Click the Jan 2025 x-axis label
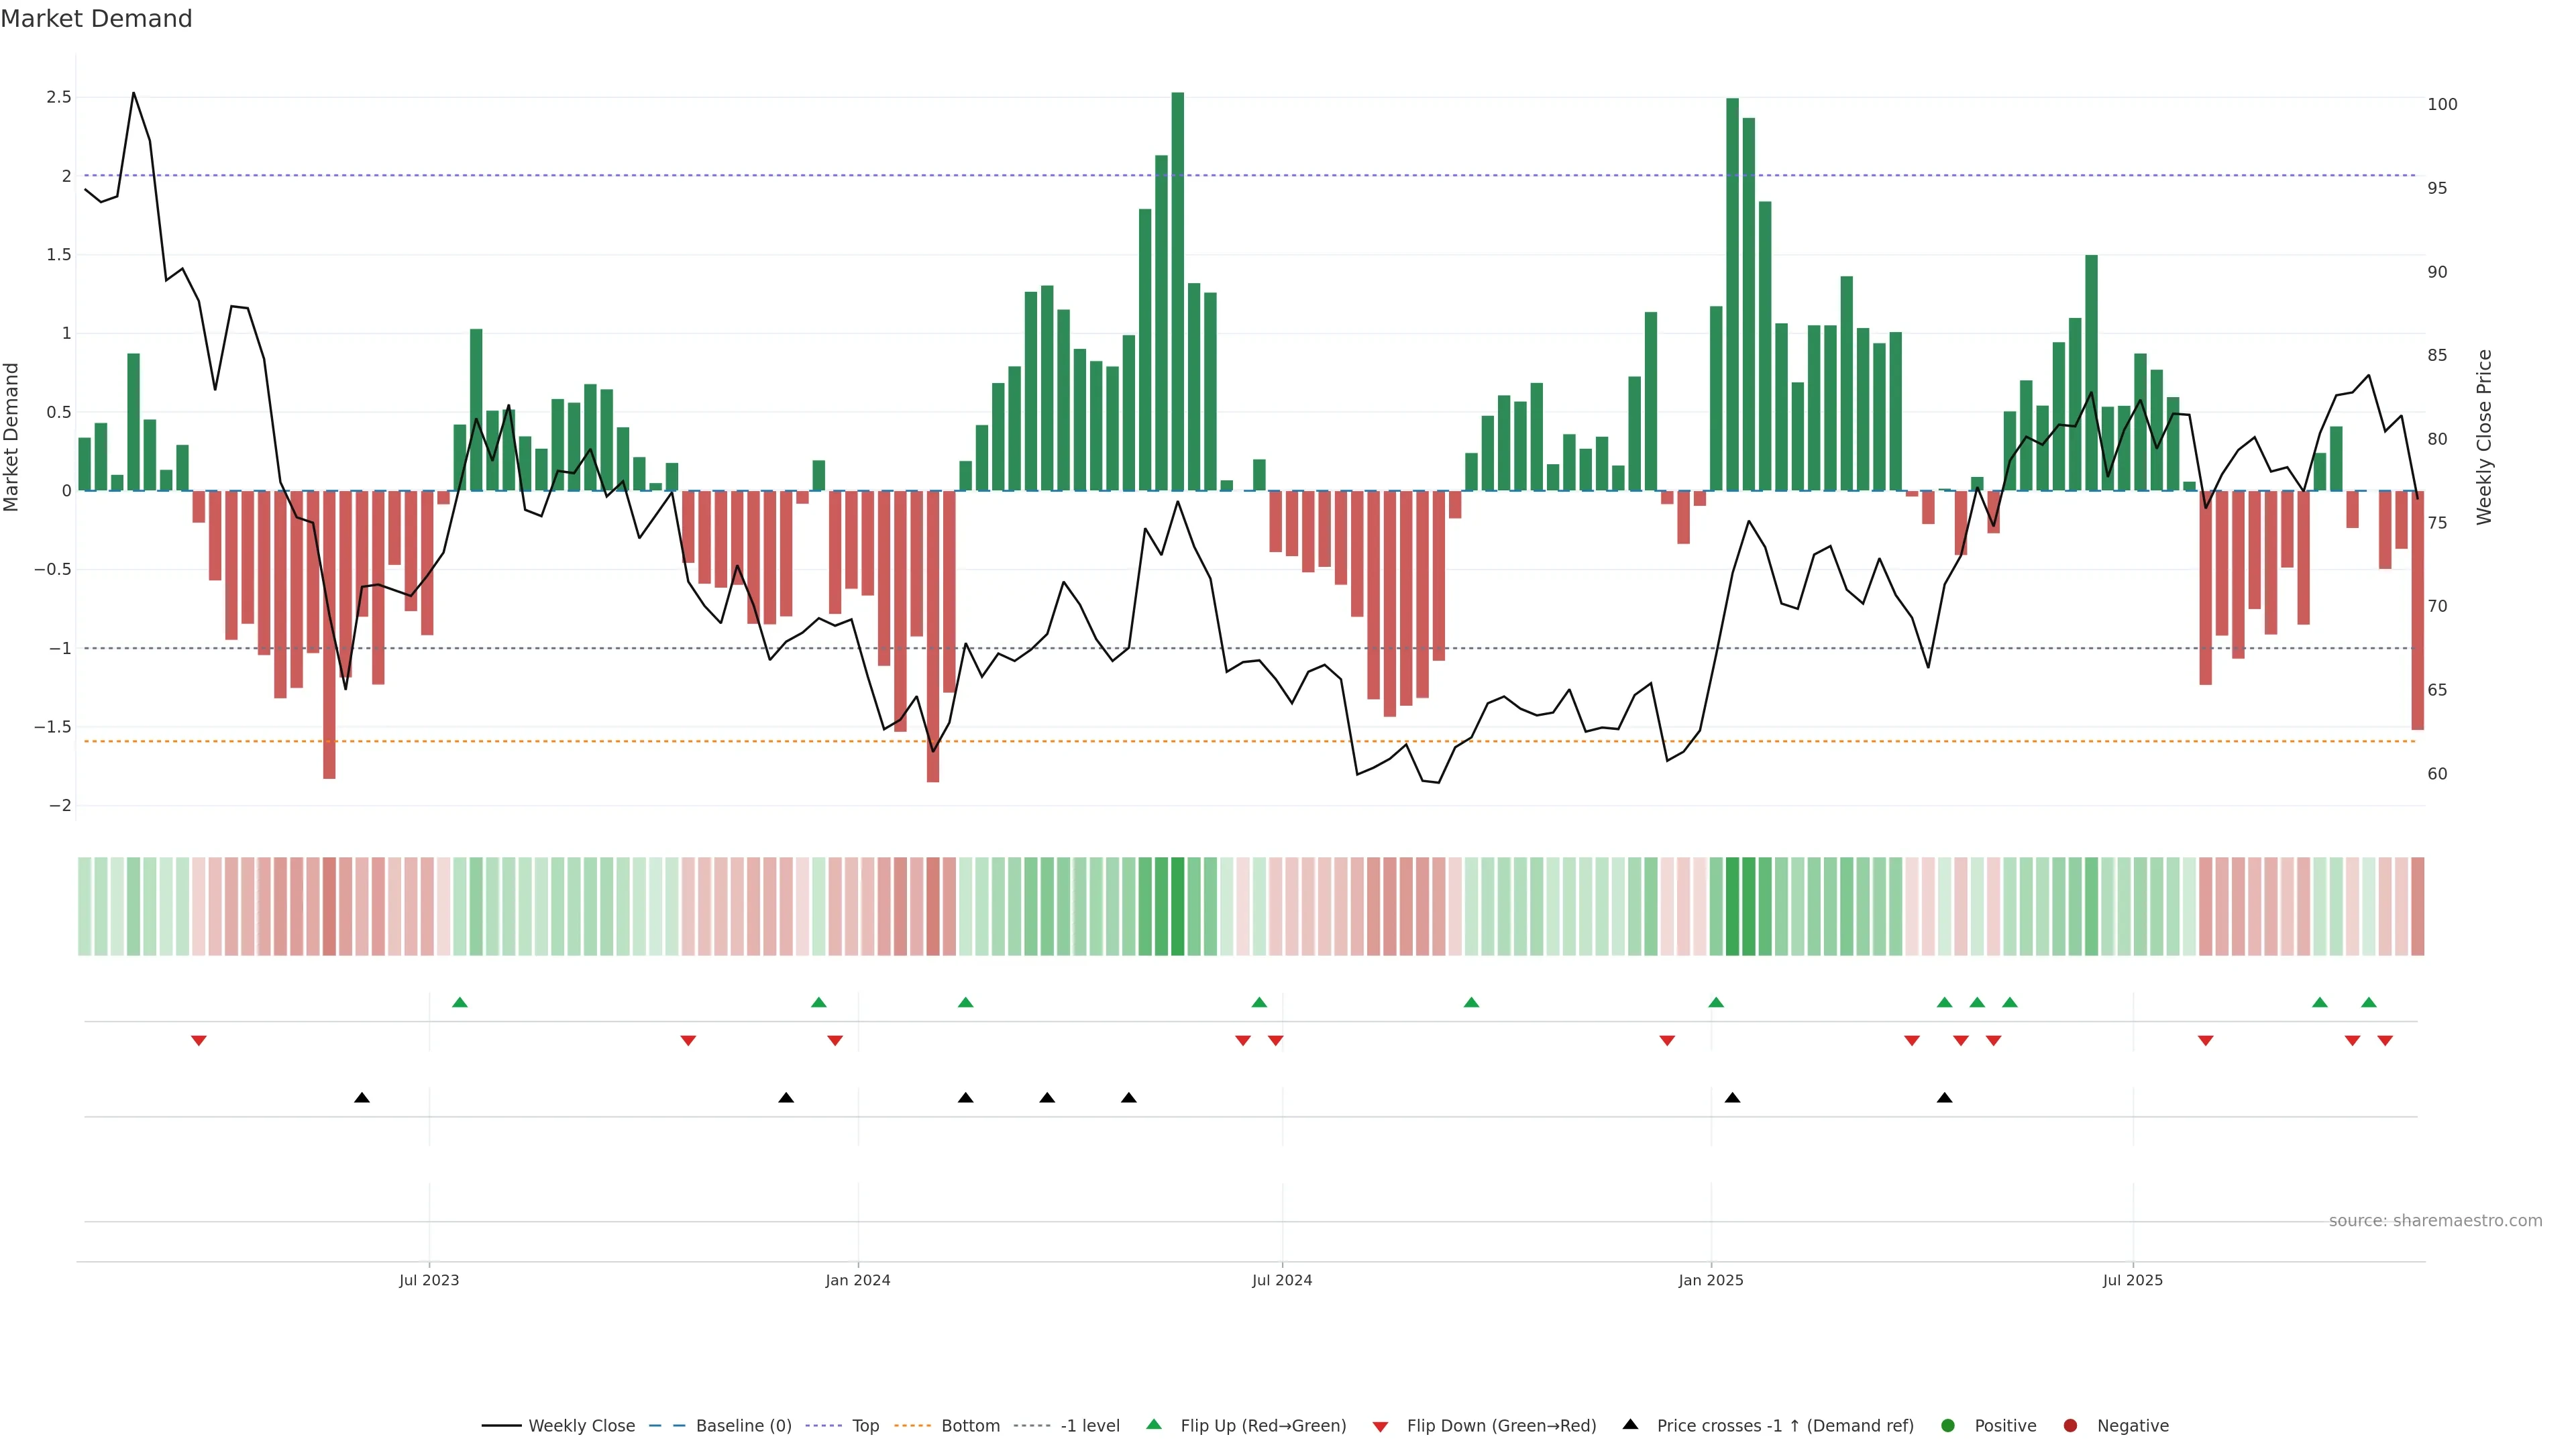The width and height of the screenshot is (2576, 1449). click(1710, 1280)
